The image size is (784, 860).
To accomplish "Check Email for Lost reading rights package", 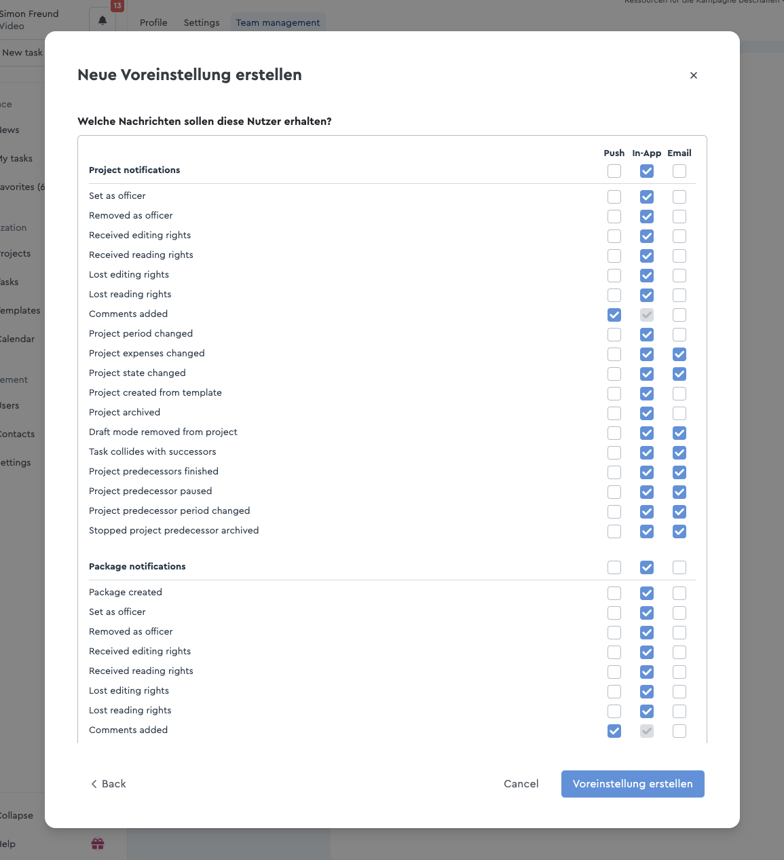I will click(x=679, y=711).
